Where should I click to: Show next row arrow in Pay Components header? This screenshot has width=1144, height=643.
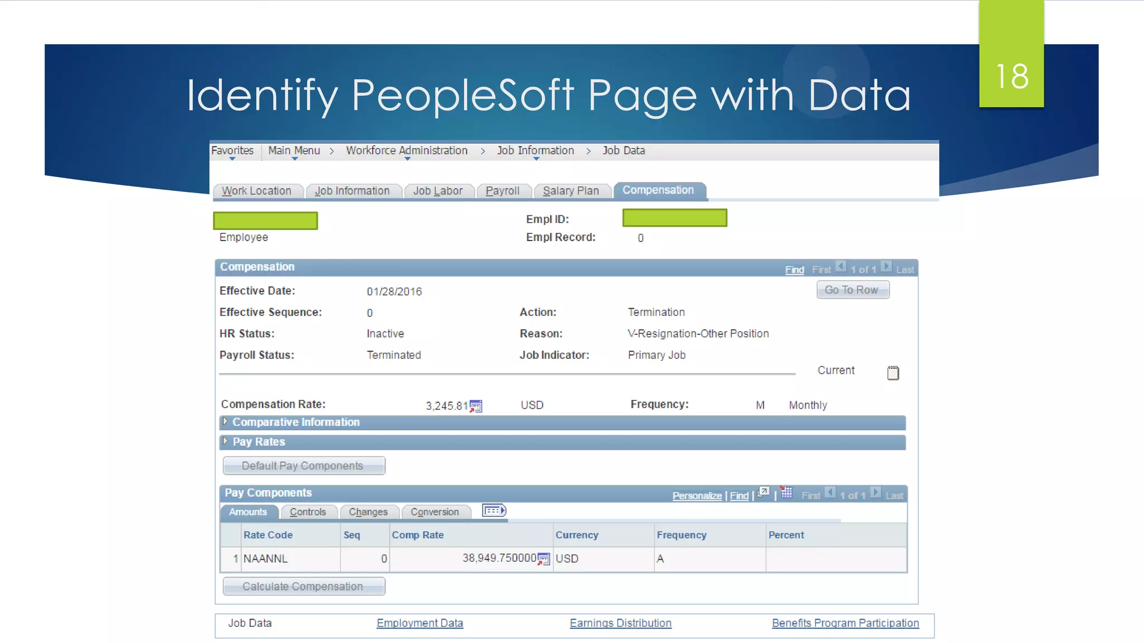click(875, 492)
